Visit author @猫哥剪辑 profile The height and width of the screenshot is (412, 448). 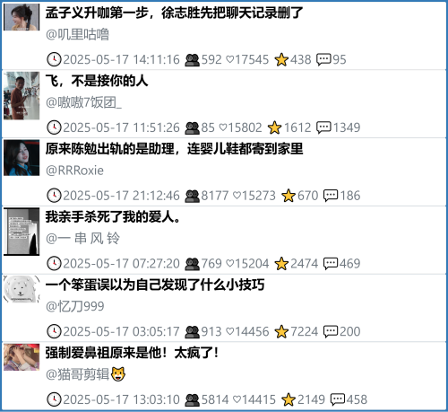coord(85,374)
